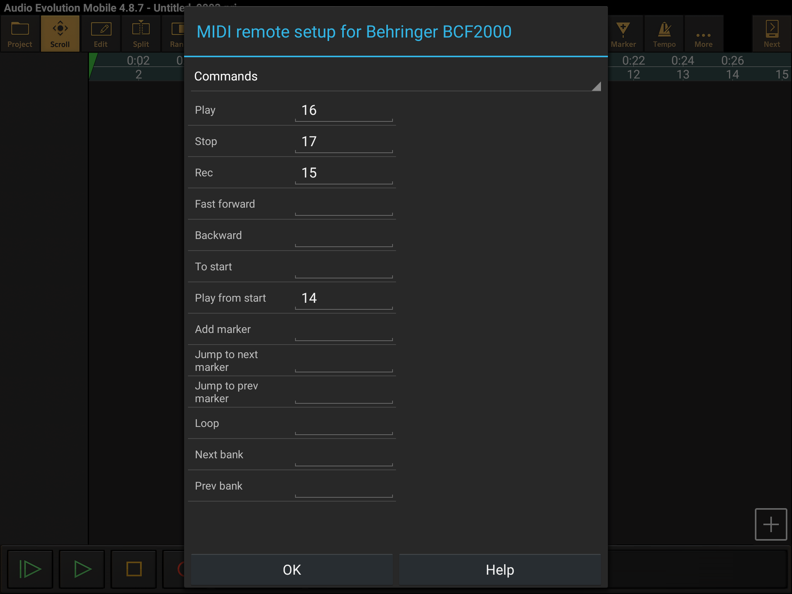This screenshot has width=792, height=594.
Task: Edit the Stop command value 17
Action: [344, 142]
